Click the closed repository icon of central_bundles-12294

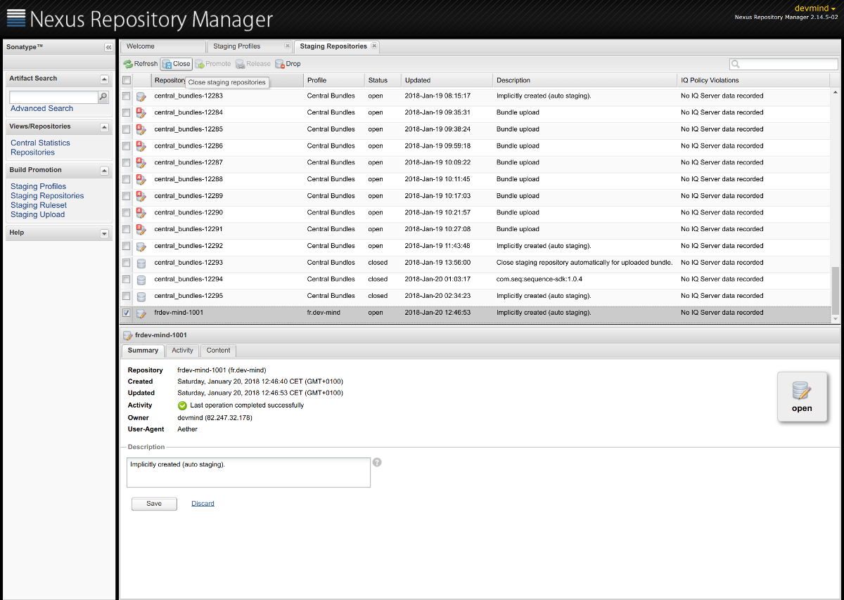141,280
